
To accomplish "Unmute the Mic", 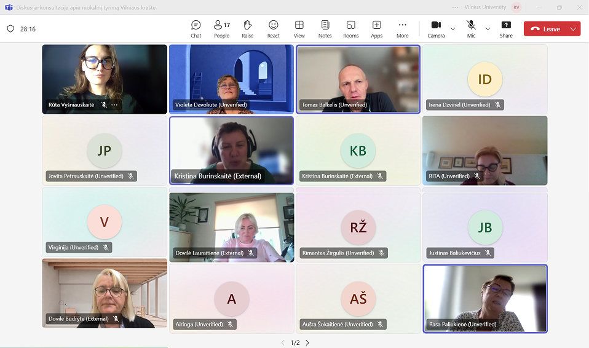I will click(471, 28).
